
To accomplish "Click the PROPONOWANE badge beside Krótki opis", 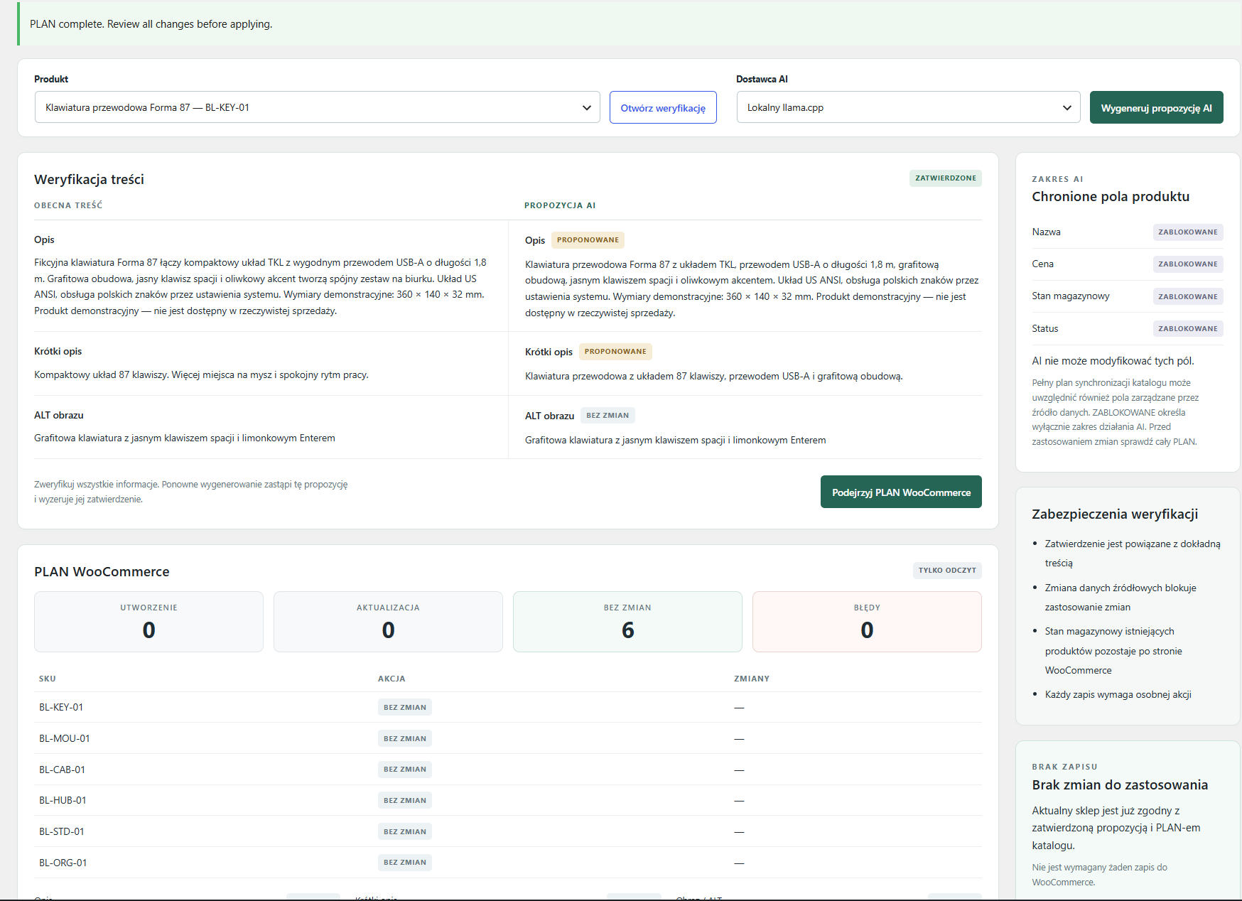I will pos(615,352).
